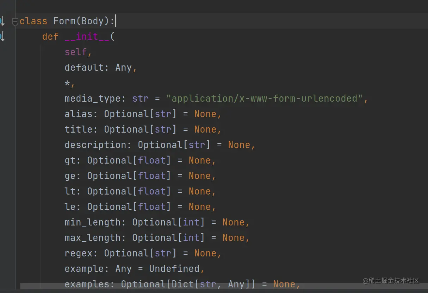Place the cursor on the 'class' keyword
428x293 pixels.
click(33, 21)
